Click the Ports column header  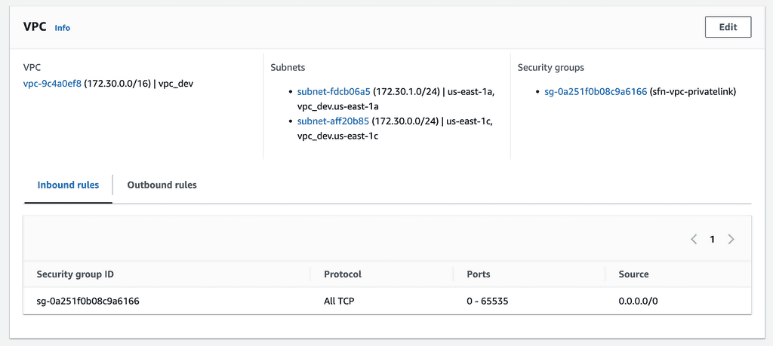pyautogui.click(x=479, y=274)
